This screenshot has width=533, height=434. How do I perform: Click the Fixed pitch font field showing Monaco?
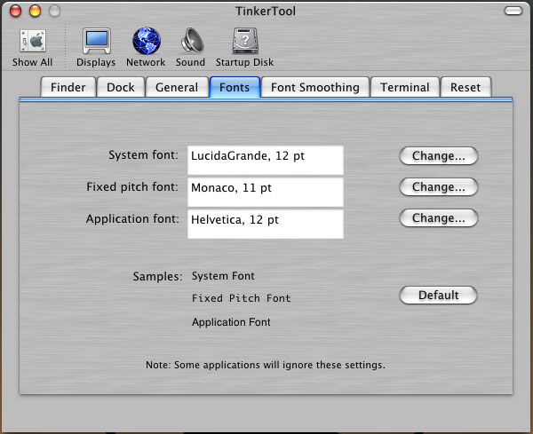(266, 193)
